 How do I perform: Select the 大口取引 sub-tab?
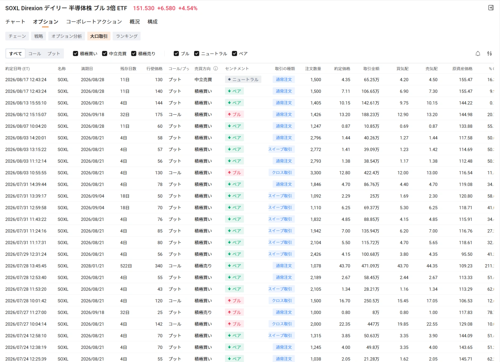click(x=99, y=36)
